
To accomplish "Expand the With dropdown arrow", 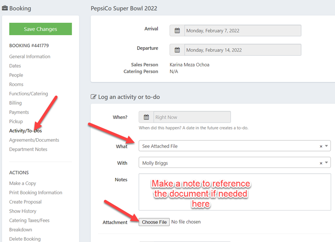I will click(x=327, y=163).
